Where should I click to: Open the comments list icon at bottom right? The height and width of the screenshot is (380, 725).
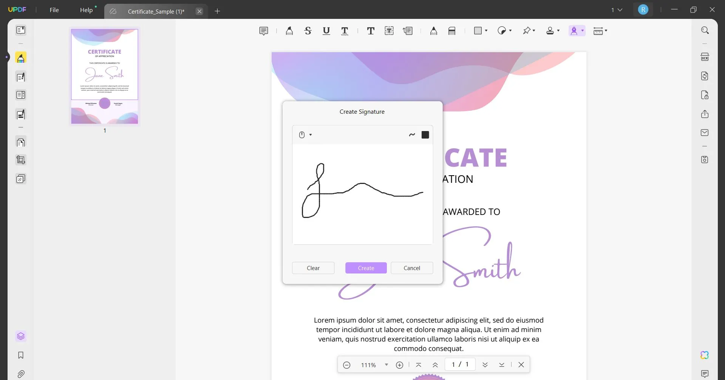pyautogui.click(x=705, y=374)
